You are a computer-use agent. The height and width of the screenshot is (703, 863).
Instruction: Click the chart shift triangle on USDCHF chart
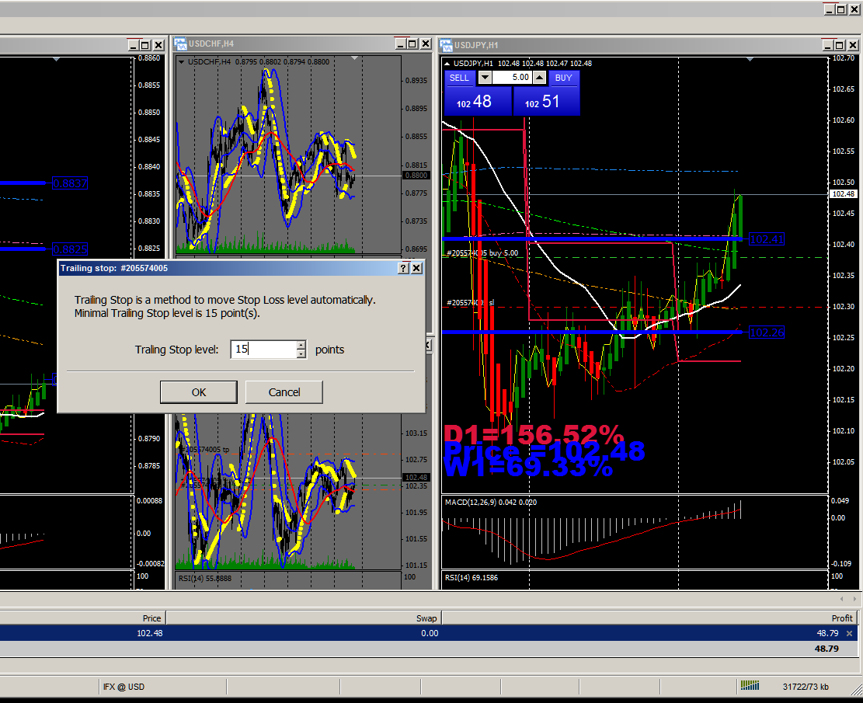coord(354,58)
